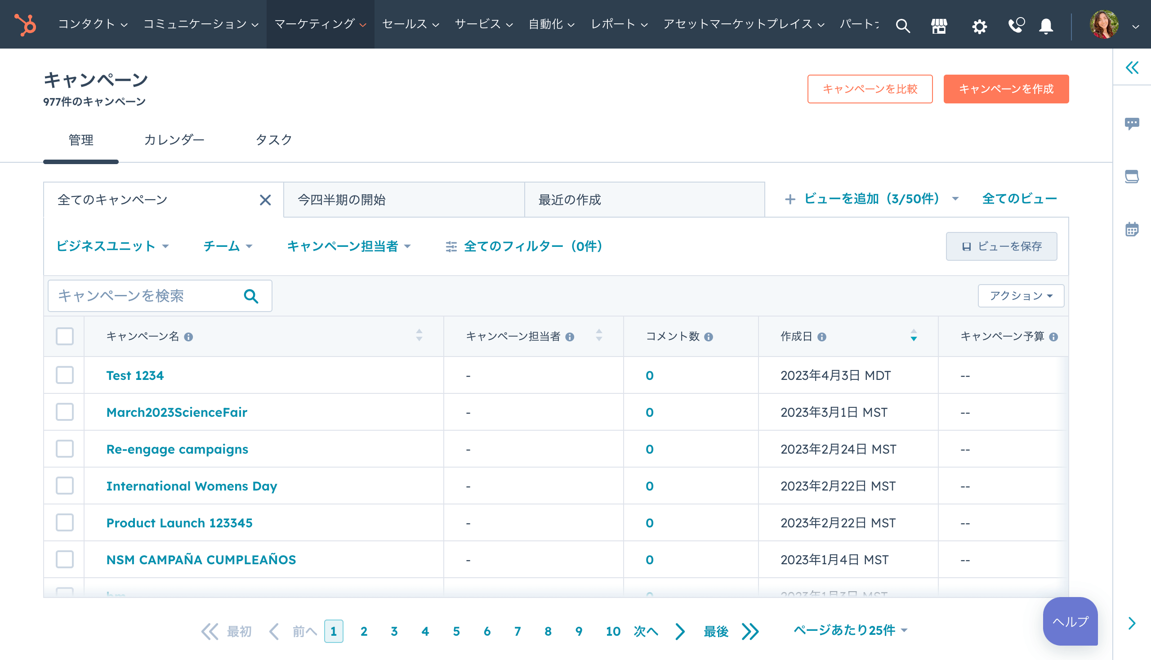Viewport: 1151px width, 660px height.
Task: Collapse the right sidebar with double chevron
Action: click(x=1132, y=67)
